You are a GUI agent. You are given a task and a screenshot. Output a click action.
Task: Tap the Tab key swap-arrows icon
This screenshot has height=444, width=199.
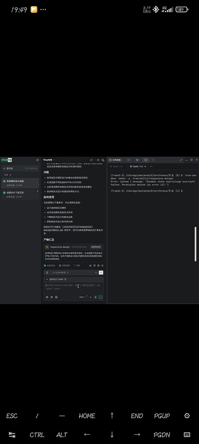tap(12, 435)
